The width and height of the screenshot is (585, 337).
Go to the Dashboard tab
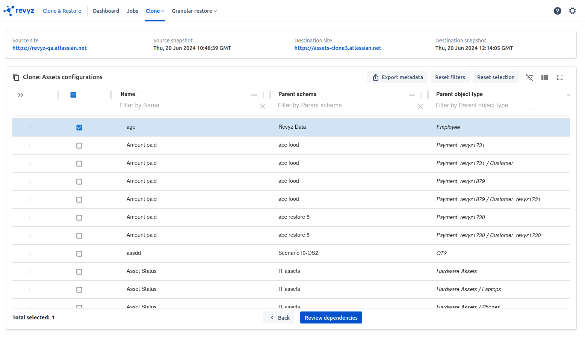(106, 11)
